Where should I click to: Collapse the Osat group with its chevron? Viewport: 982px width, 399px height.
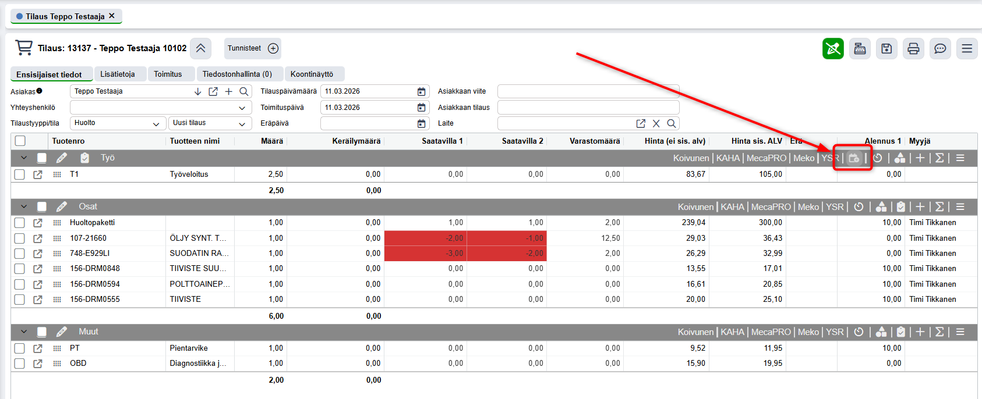point(24,206)
